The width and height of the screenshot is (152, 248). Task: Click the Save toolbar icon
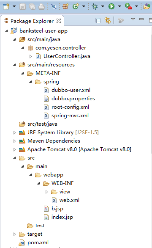[x=22, y=6]
